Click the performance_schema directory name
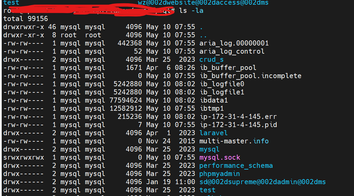 [236, 166]
